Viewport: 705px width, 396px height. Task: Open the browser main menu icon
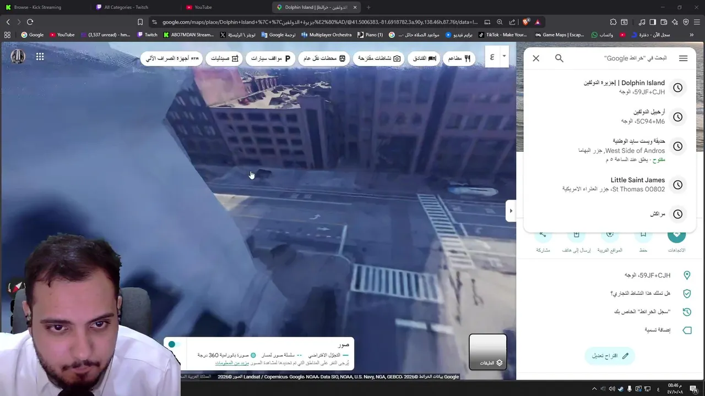click(697, 22)
